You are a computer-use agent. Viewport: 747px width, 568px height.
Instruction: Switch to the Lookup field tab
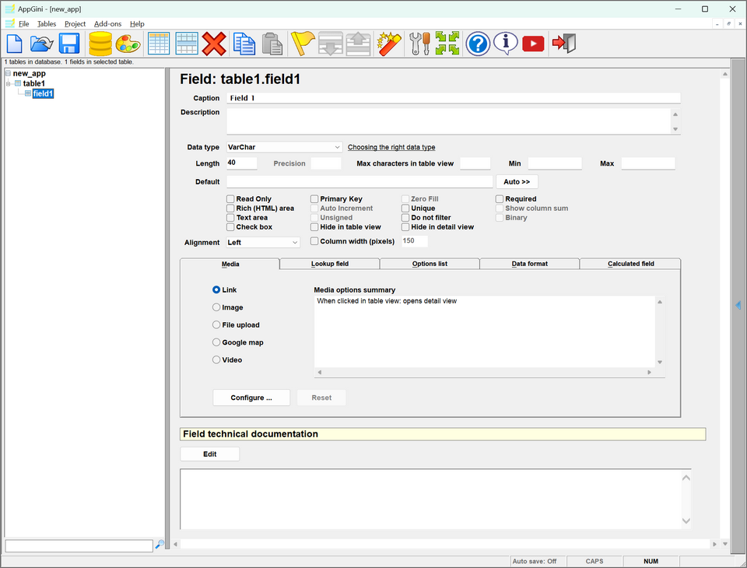(x=329, y=263)
